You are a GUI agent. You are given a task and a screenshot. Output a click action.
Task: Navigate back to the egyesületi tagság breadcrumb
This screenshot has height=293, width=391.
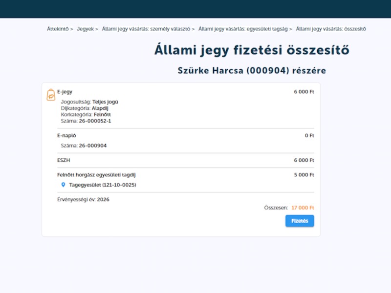coord(243,29)
